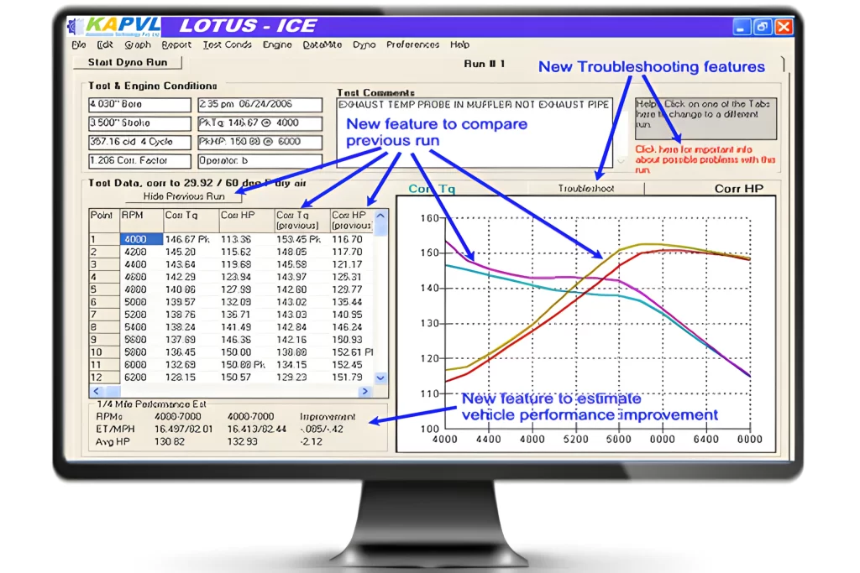The image size is (860, 573).
Task: Click the table's scroll right arrow
Action: coord(364,392)
